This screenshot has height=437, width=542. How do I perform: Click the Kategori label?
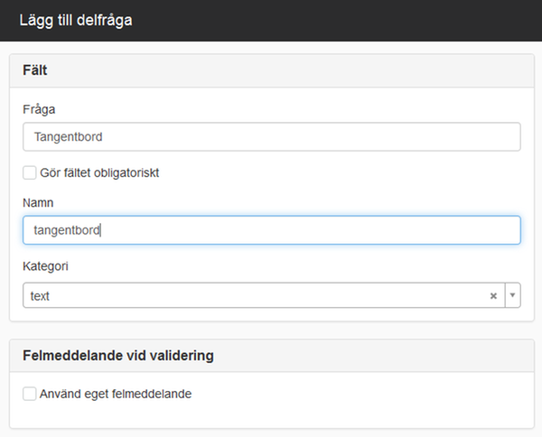[45, 266]
